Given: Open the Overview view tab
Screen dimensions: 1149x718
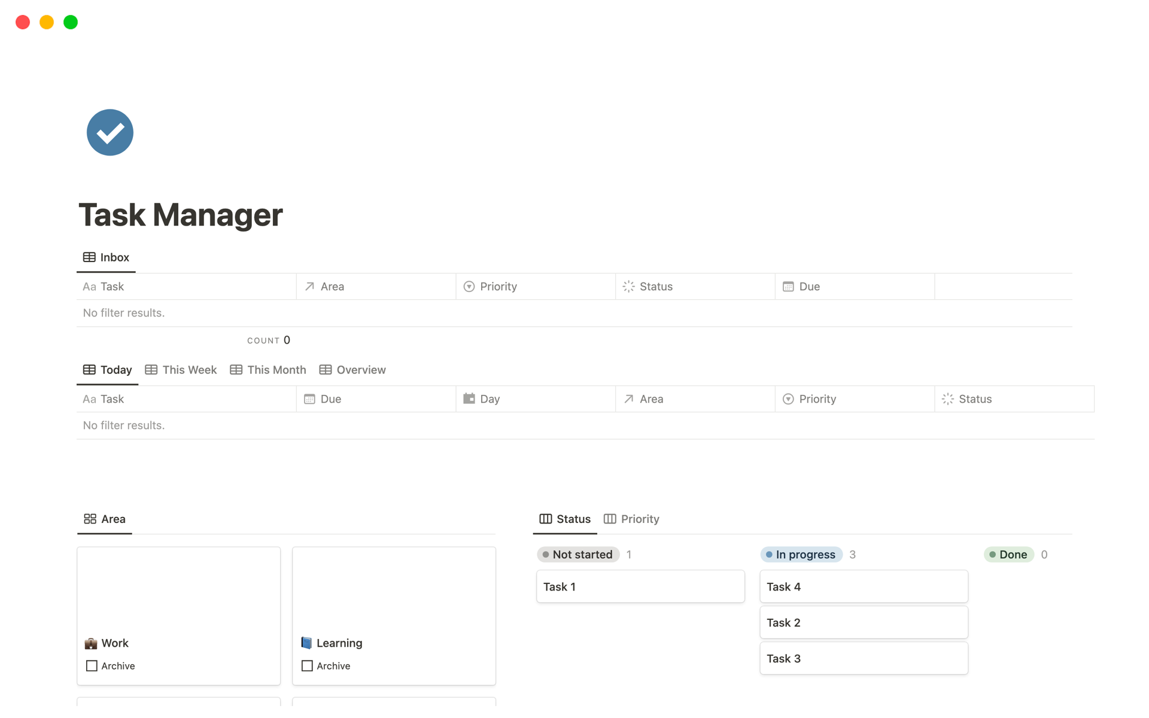Looking at the screenshot, I should coord(352,370).
